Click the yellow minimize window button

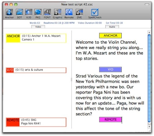[11, 4]
